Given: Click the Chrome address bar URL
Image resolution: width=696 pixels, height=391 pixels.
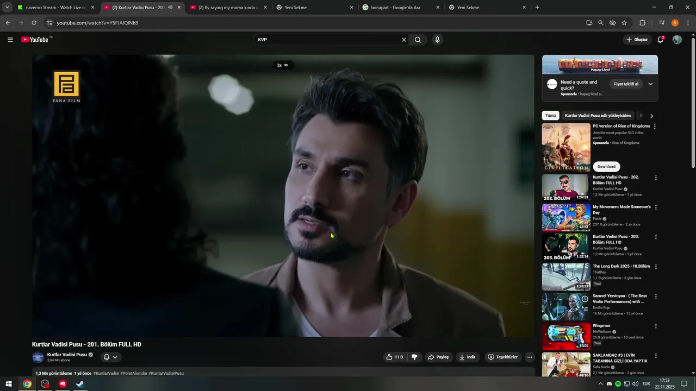Looking at the screenshot, I should click(x=97, y=23).
